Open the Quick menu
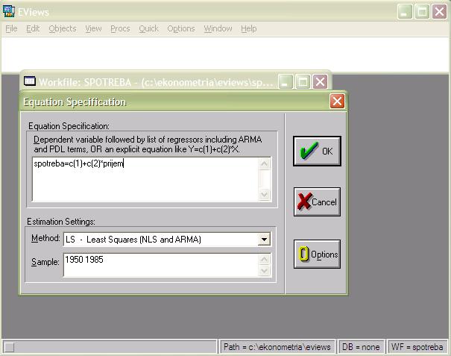 pyautogui.click(x=148, y=28)
